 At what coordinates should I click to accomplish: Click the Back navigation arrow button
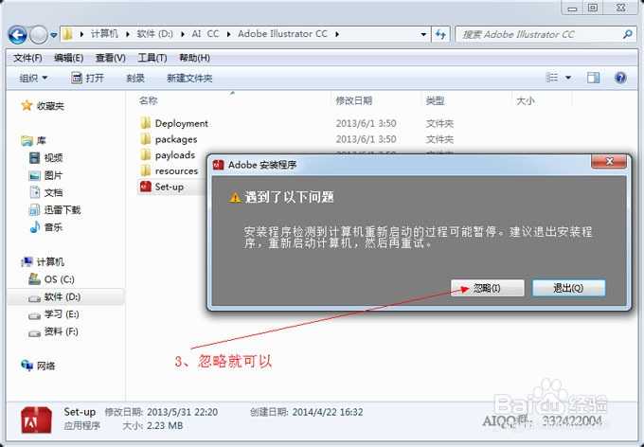[x=17, y=35]
